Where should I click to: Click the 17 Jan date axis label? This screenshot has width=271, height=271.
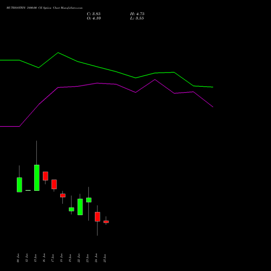(53, 258)
